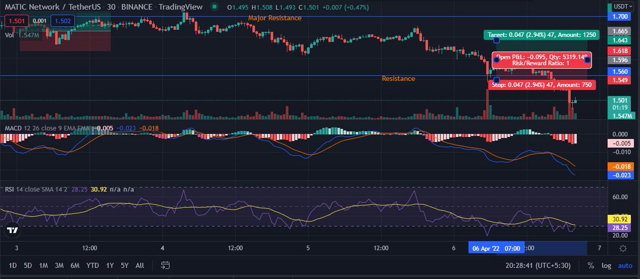
Task: Click the green market status dot
Action: click(214, 7)
